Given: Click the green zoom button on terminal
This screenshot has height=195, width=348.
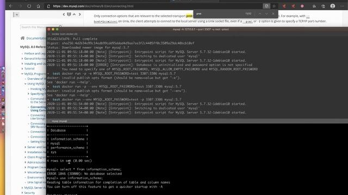Looking at the screenshot, I should click(57, 29).
